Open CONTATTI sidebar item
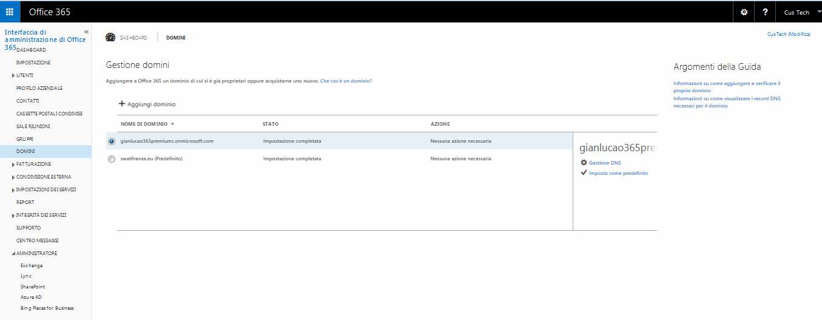This screenshot has width=822, height=320. 28,101
